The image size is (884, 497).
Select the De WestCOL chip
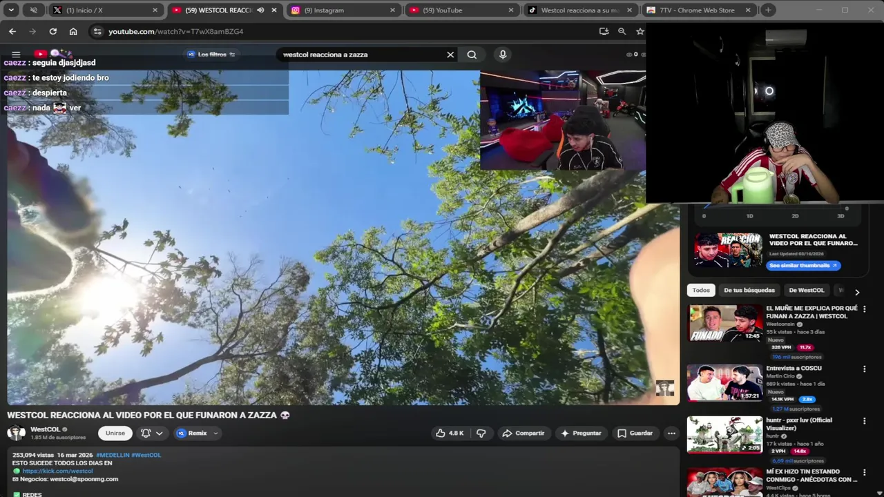point(806,291)
